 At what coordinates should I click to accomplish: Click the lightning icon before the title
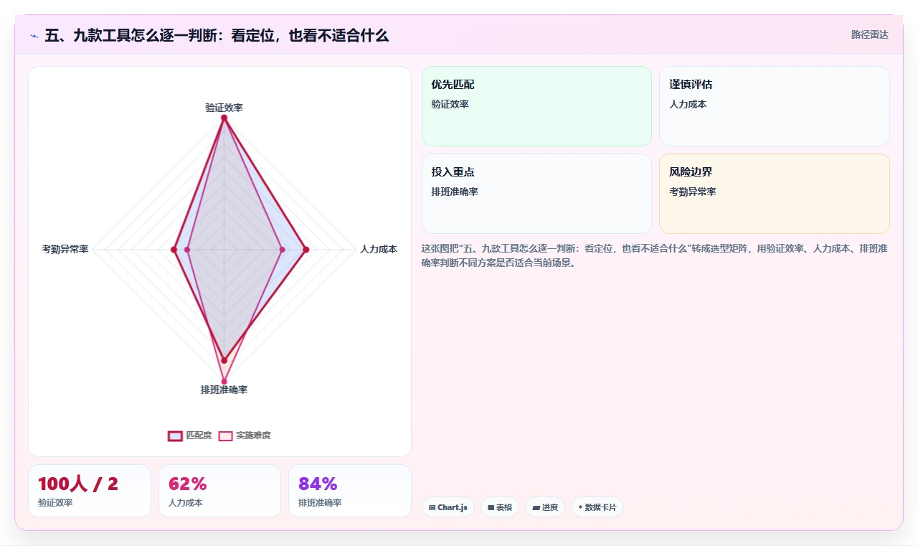(34, 35)
